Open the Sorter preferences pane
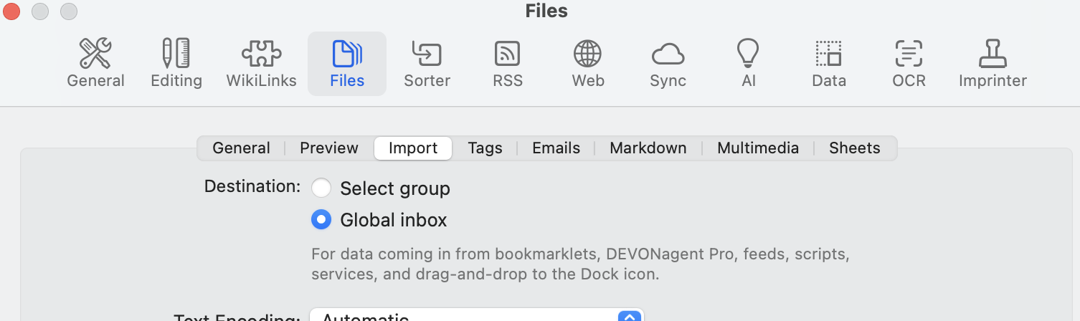 [x=427, y=64]
